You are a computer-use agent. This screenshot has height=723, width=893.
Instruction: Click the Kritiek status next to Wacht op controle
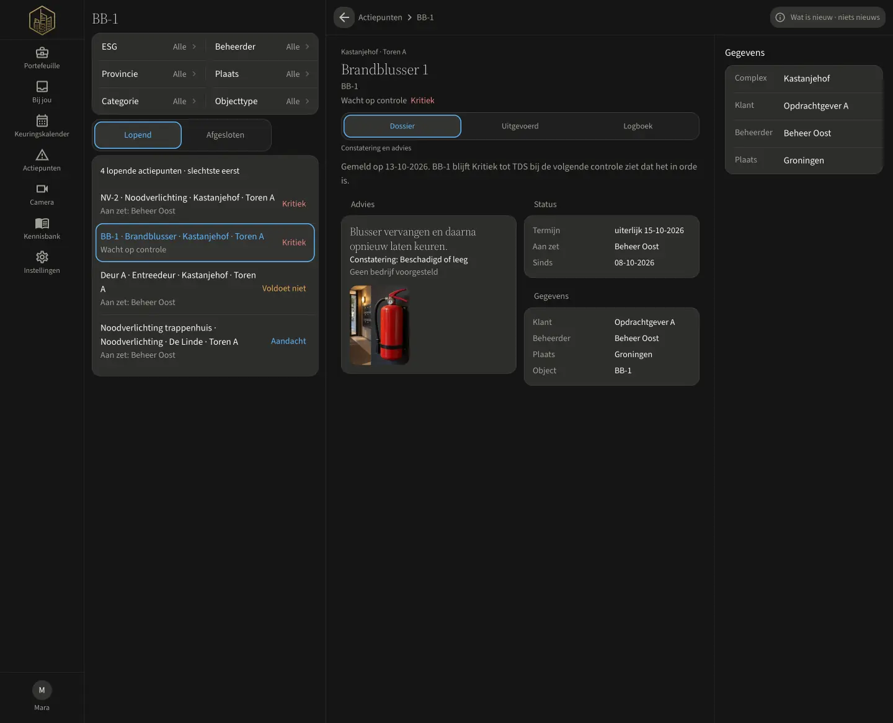(x=422, y=100)
